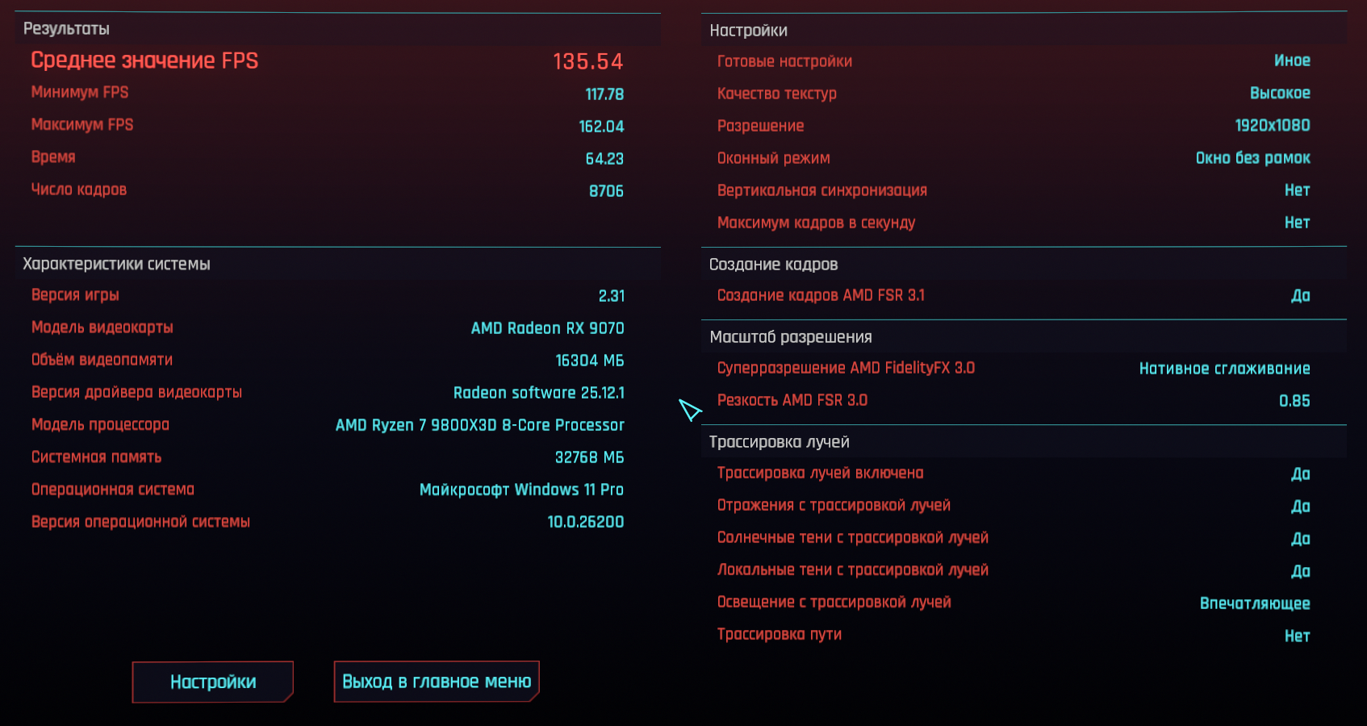Click the Версия операционной системы label
This screenshot has width=1367, height=726.
pos(140,521)
